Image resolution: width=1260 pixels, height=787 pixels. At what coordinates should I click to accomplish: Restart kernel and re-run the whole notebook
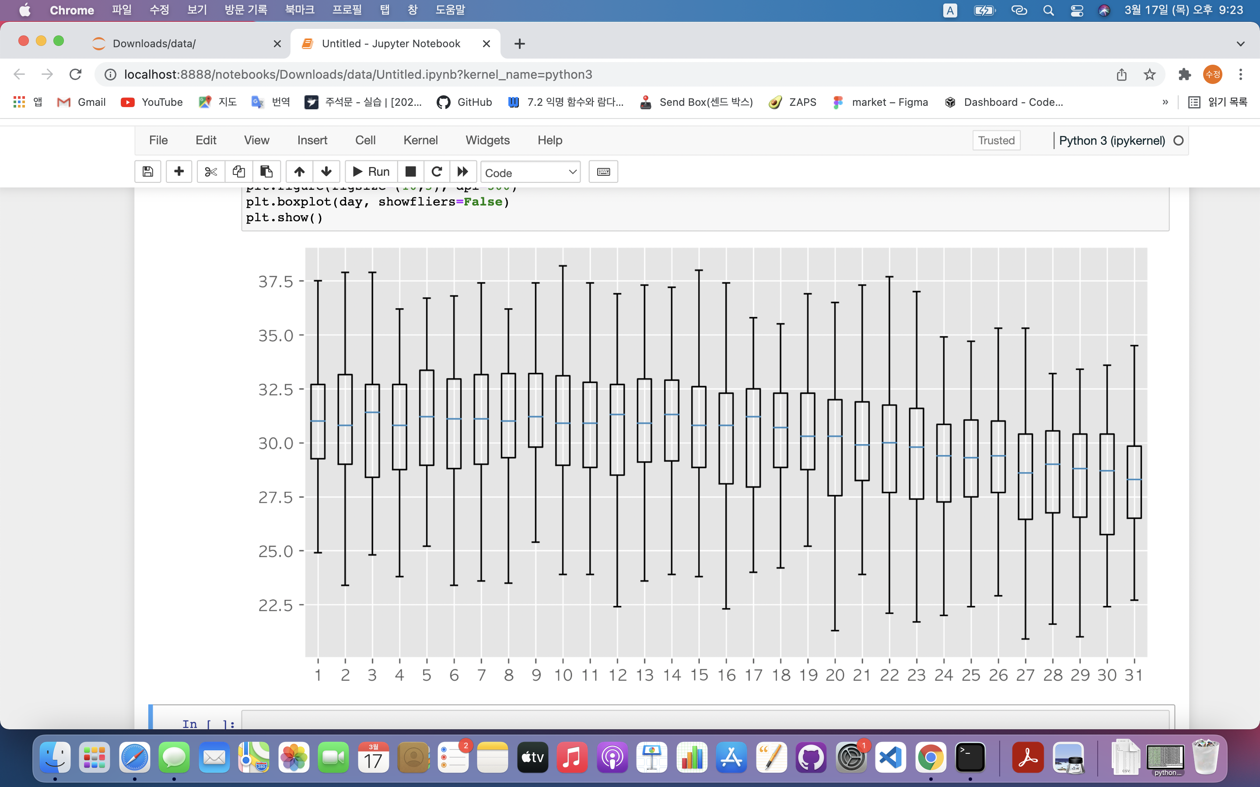(x=463, y=172)
